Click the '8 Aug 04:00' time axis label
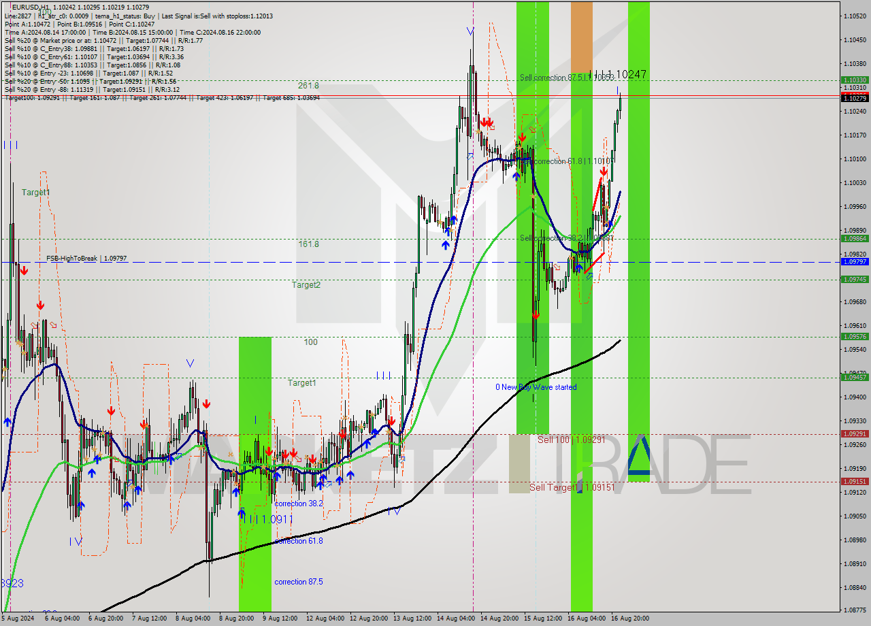The height and width of the screenshot is (626, 871). pyautogui.click(x=193, y=619)
